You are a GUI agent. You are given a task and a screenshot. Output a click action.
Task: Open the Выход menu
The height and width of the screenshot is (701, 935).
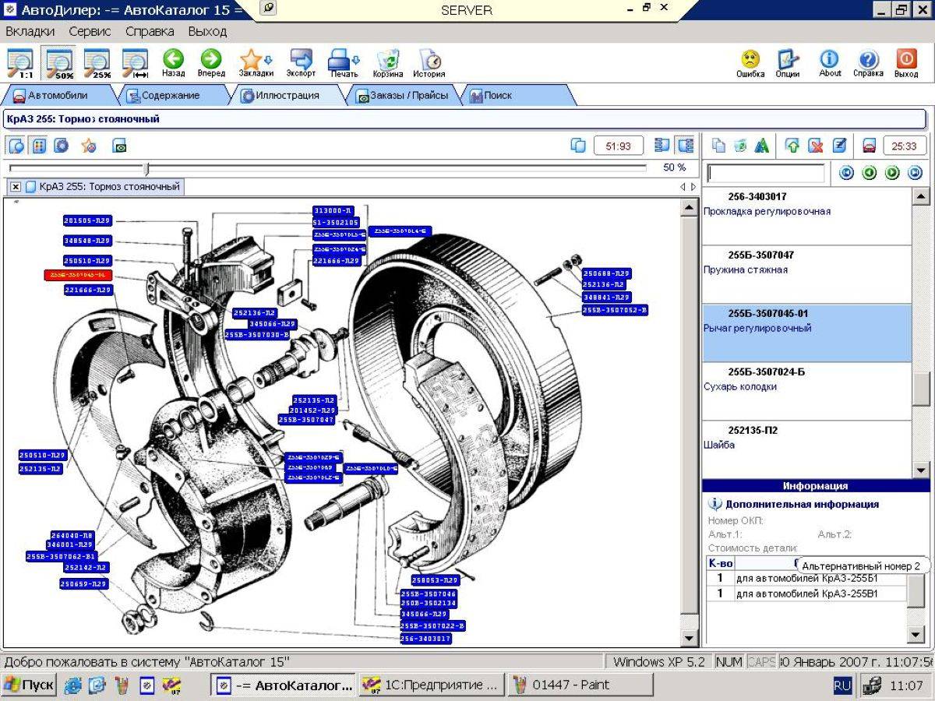click(x=207, y=32)
